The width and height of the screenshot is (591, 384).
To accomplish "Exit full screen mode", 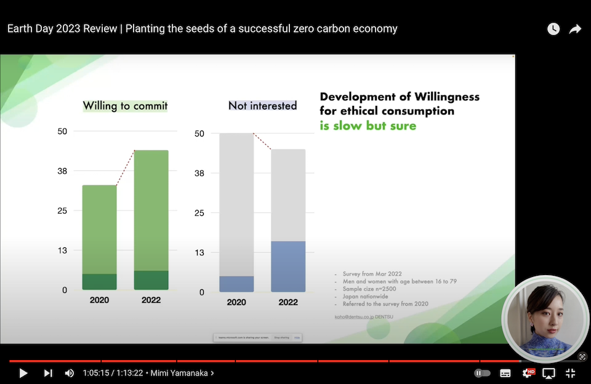I will [571, 373].
